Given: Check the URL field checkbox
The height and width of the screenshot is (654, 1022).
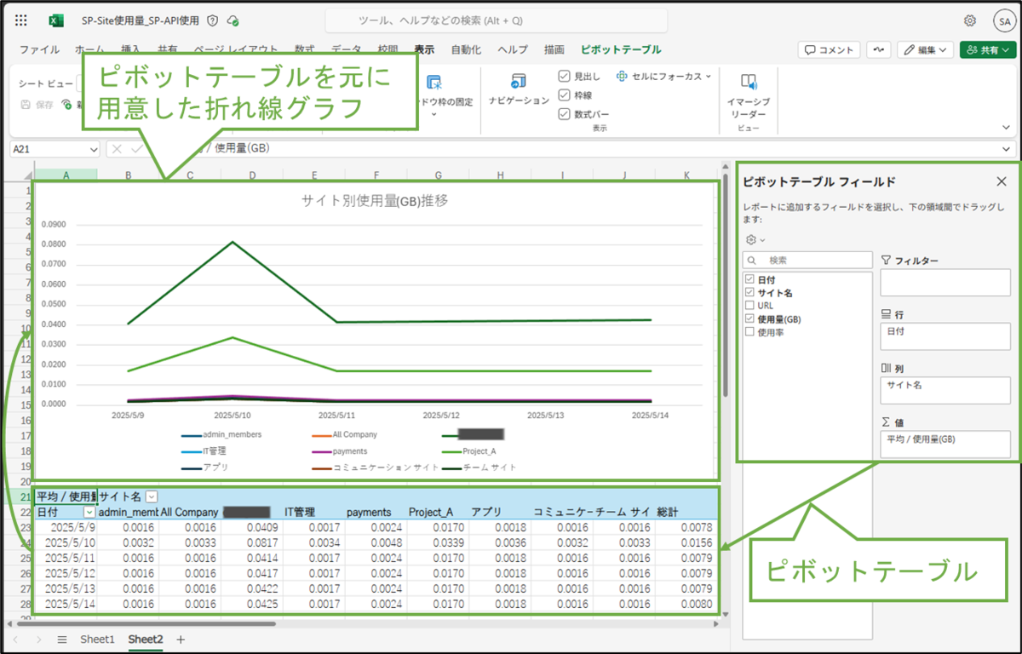Looking at the screenshot, I should (749, 305).
